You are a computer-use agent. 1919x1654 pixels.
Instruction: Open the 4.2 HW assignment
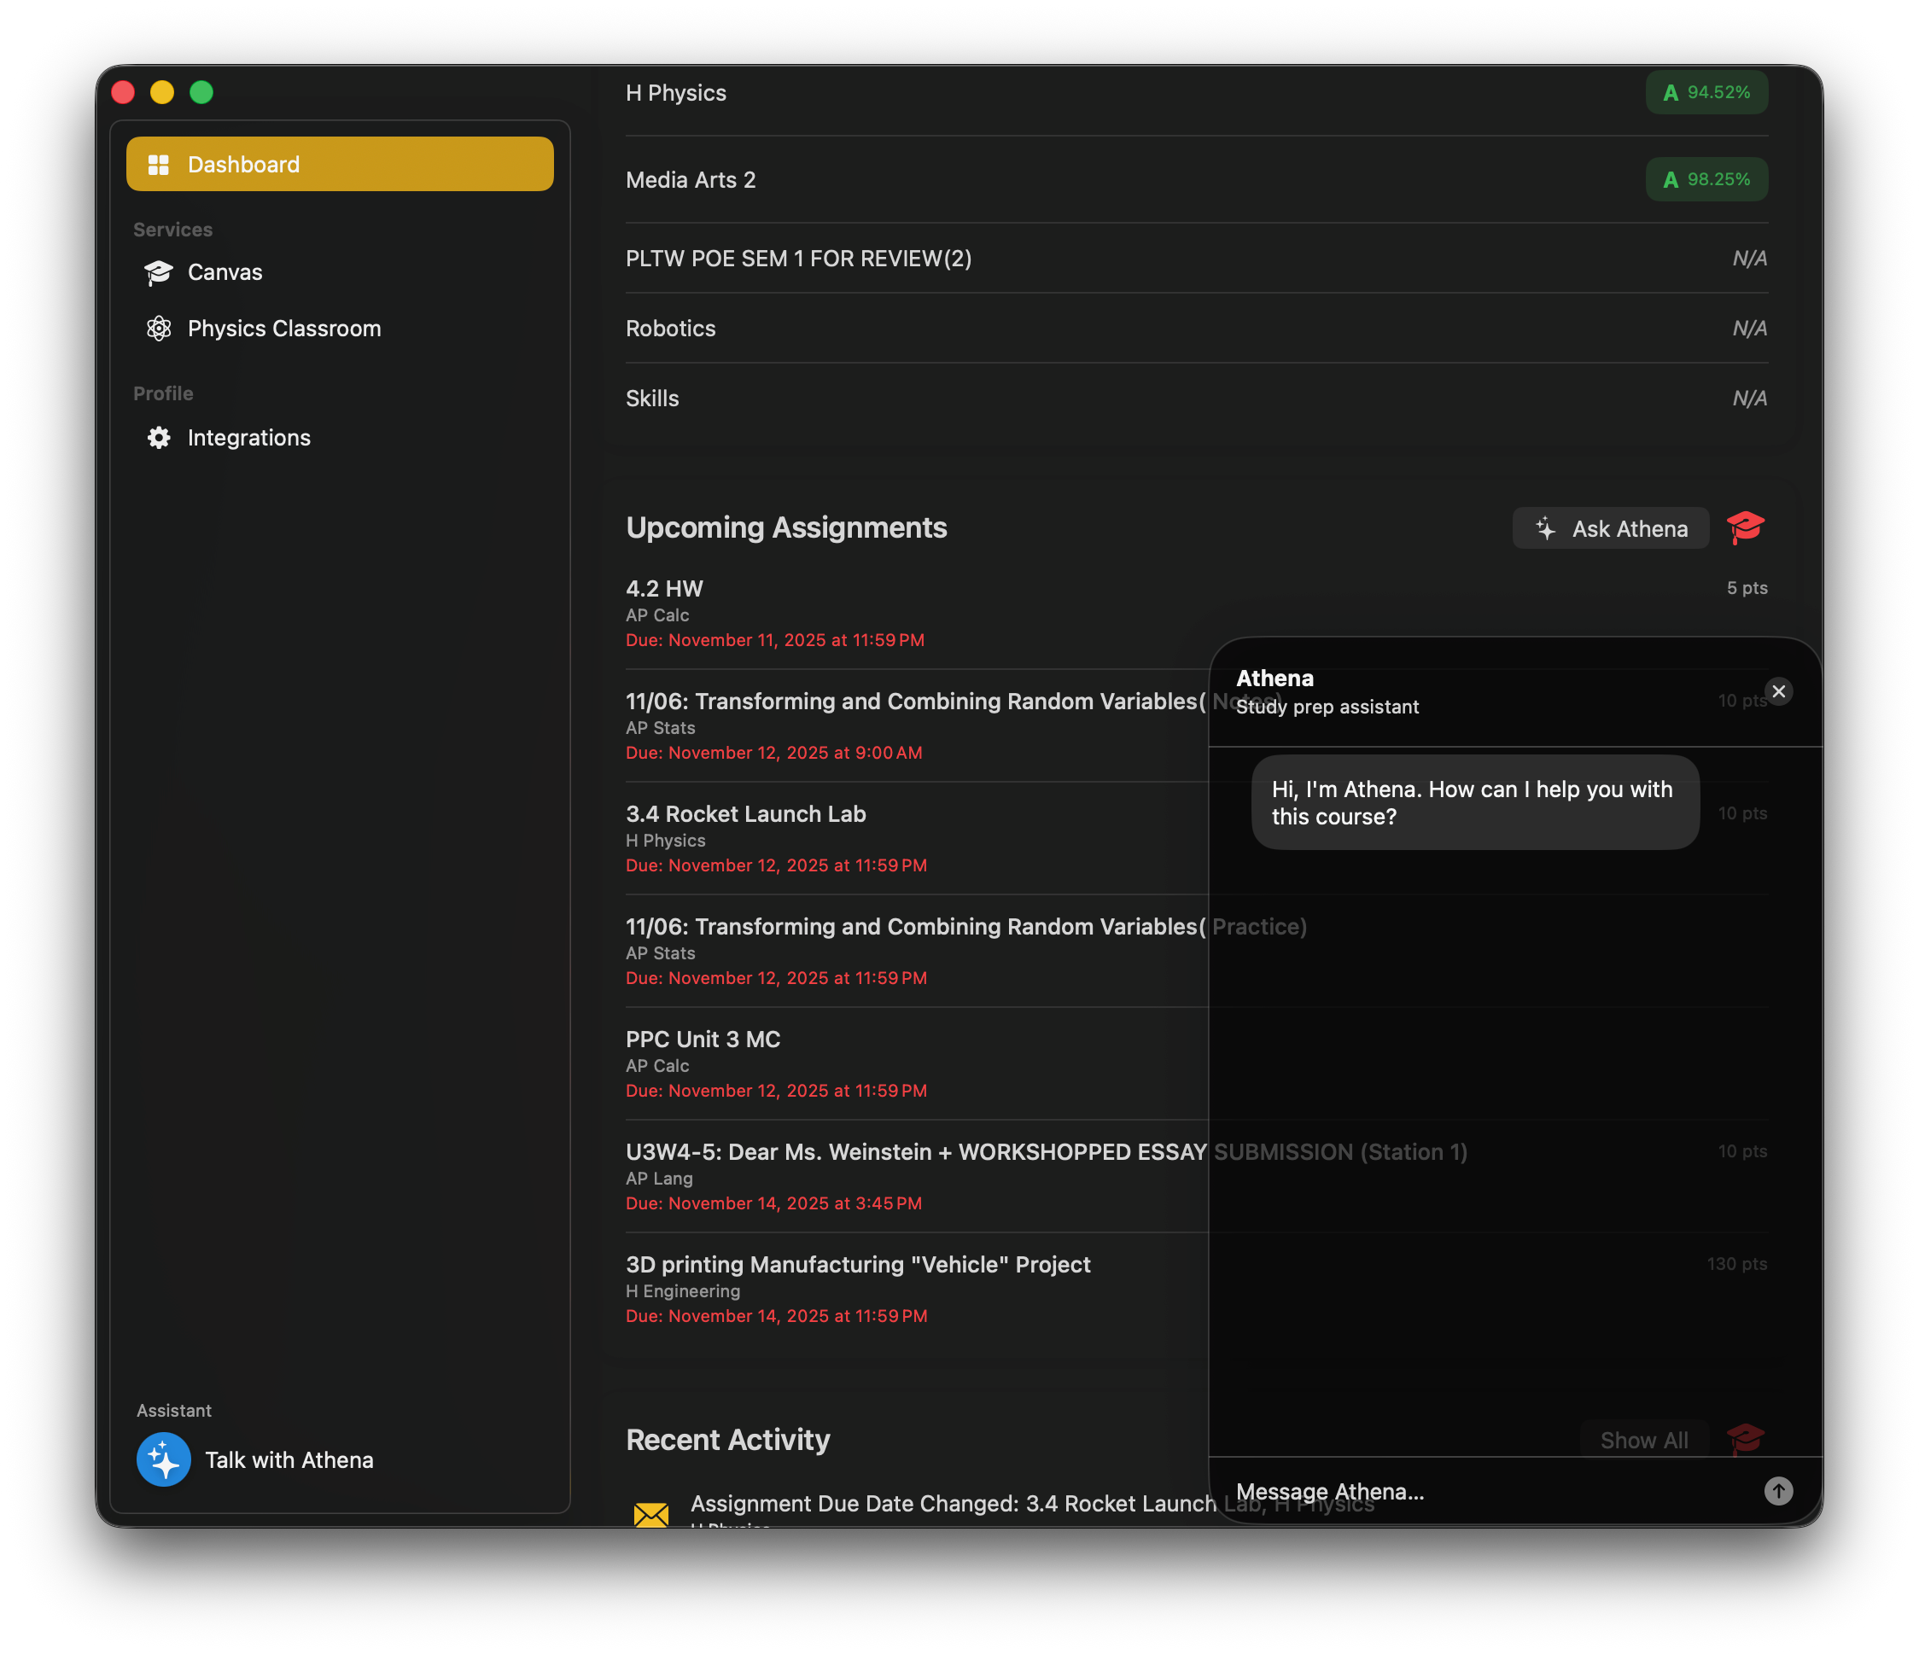pyautogui.click(x=664, y=589)
